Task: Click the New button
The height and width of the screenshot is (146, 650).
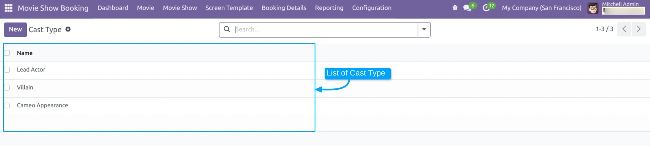Action: point(15,29)
